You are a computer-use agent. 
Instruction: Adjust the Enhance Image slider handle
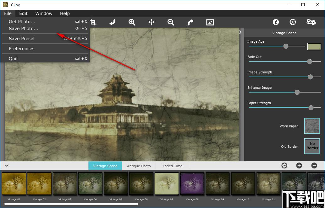pyautogui.click(x=297, y=92)
